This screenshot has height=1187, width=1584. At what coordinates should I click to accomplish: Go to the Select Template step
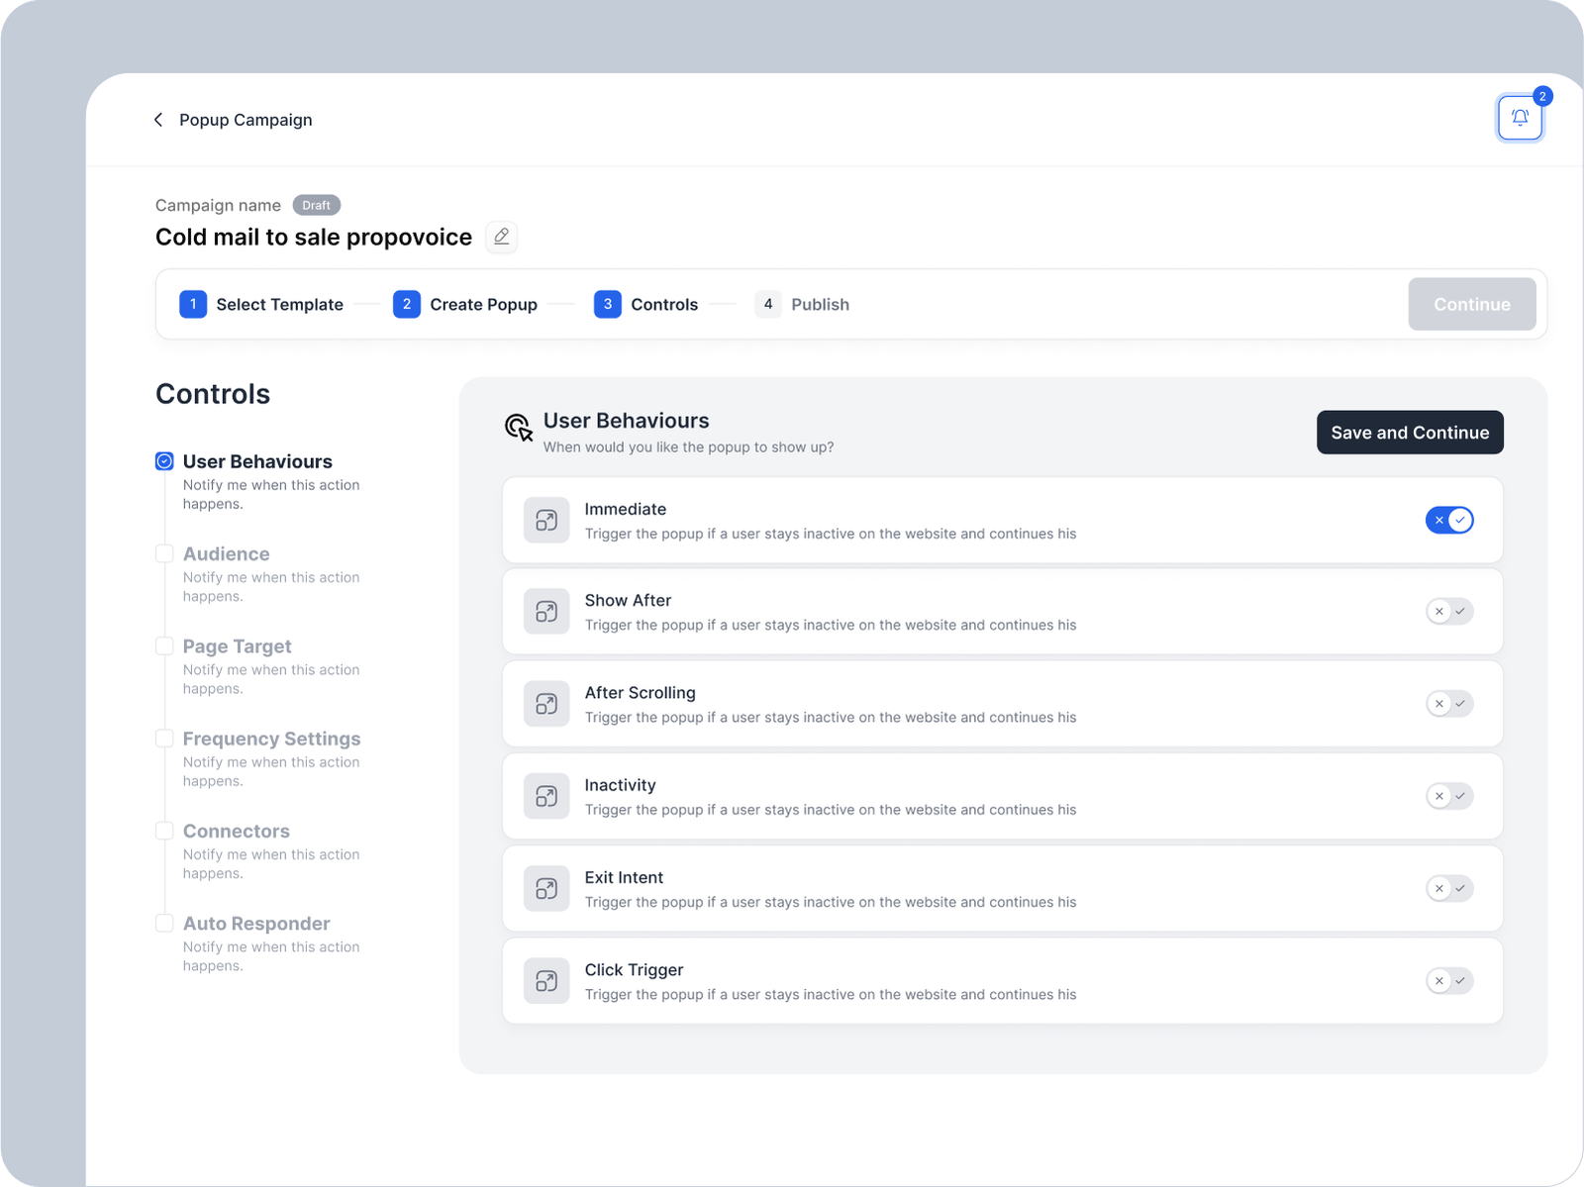point(261,305)
